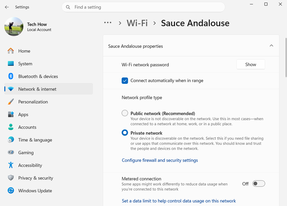This screenshot has height=206, width=287.
Task: Collapse Sauce Andalouse properties chevron
Action: (271, 46)
